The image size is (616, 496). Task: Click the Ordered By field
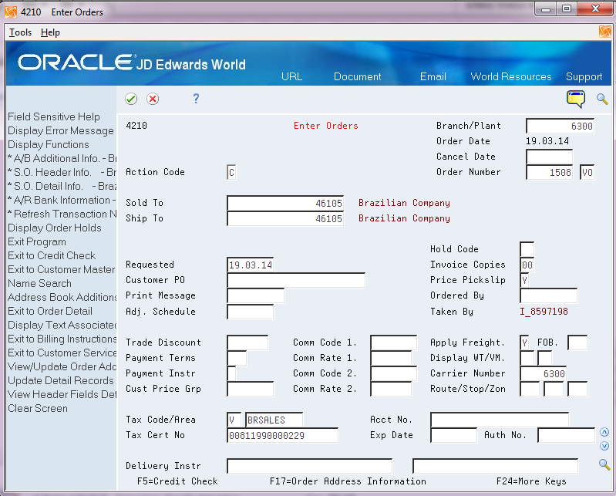548,295
